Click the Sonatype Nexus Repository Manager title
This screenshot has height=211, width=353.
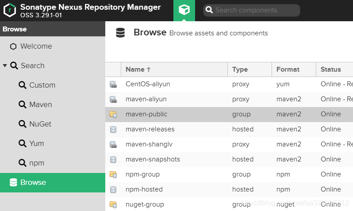tap(91, 7)
